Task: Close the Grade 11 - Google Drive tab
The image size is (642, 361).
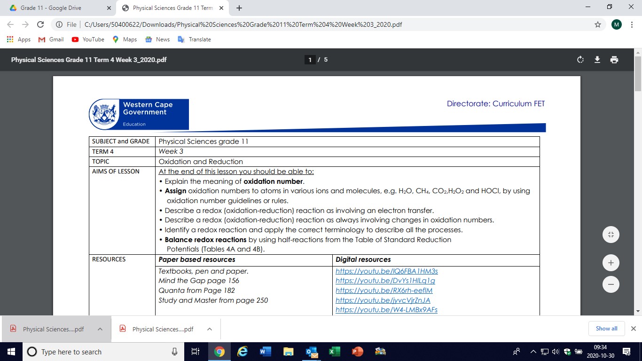Action: tap(109, 8)
